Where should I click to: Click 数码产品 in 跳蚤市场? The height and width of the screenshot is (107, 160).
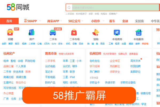pyautogui.click(x=50, y=83)
